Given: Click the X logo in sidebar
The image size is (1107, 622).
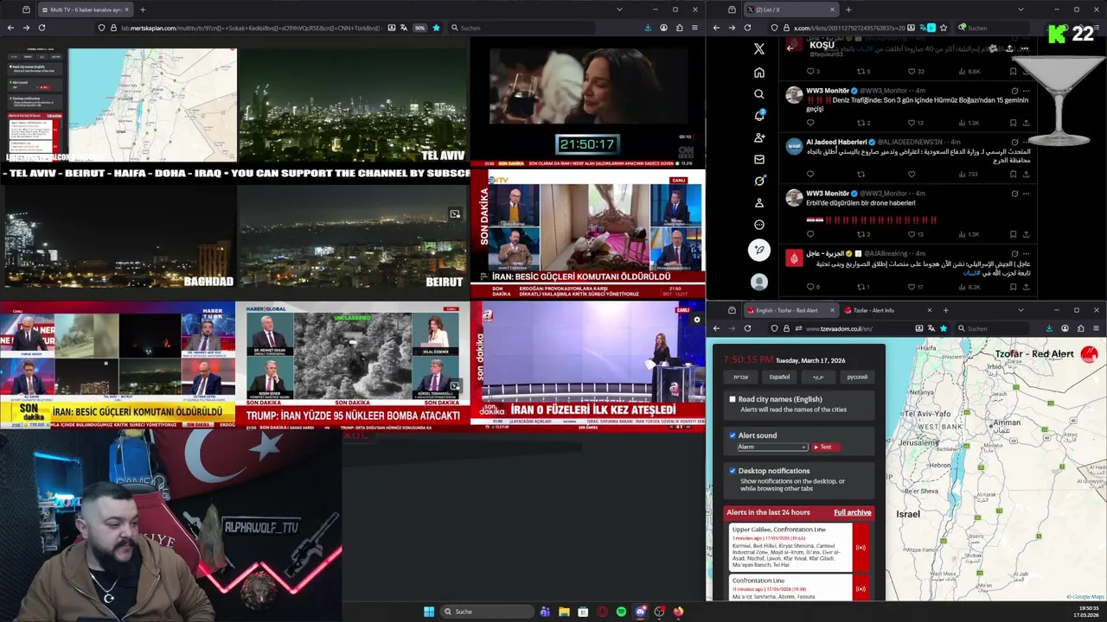Looking at the screenshot, I should pos(759,49).
